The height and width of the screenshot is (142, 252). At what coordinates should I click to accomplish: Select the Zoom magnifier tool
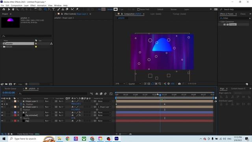(x=17, y=9)
